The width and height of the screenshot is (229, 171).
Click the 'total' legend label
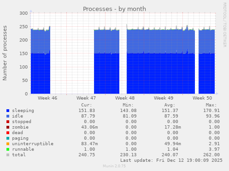coord(19,155)
